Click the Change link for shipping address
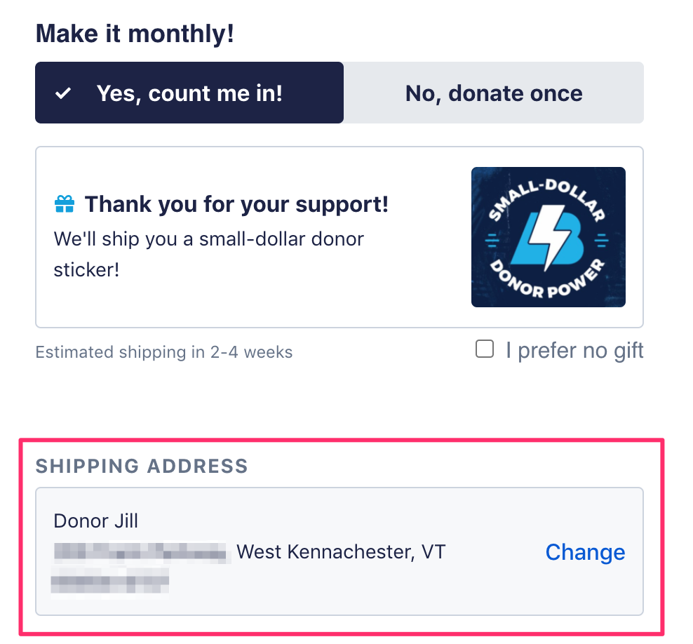This screenshot has height=644, width=693. click(585, 552)
